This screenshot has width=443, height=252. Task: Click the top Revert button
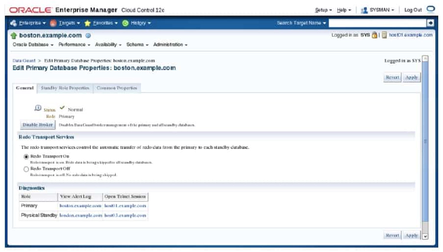392,78
